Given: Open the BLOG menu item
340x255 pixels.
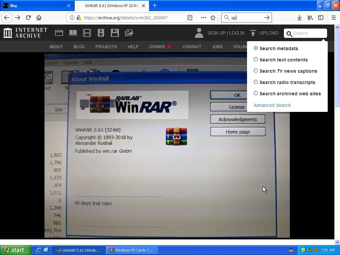Looking at the screenshot, I should [79, 46].
